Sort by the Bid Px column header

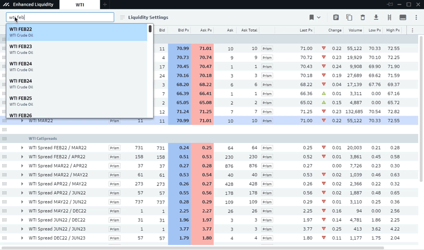tap(183, 30)
